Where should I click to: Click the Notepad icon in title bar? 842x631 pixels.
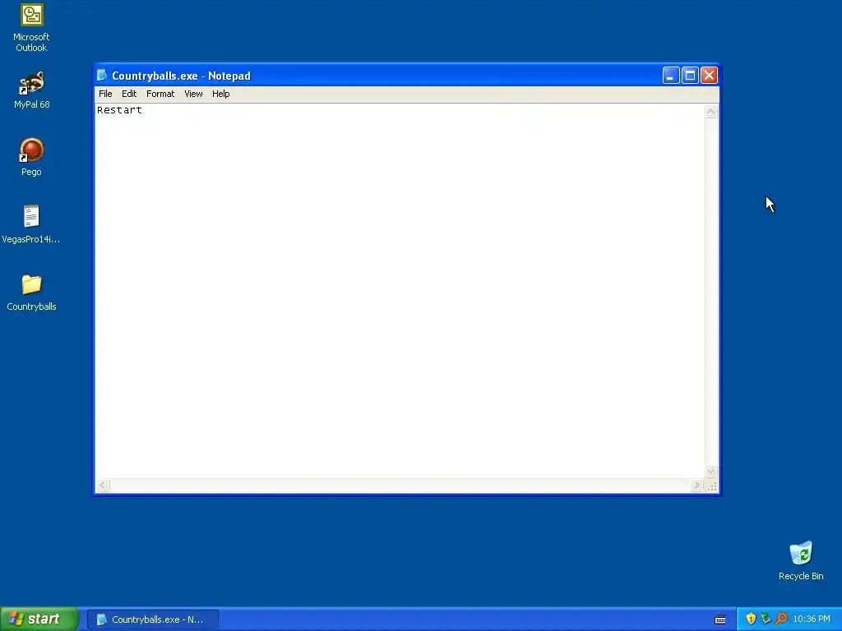point(102,76)
